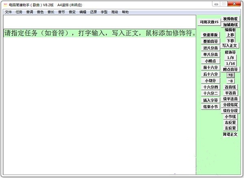The height and width of the screenshot is (178, 244).
Task: Move edit box up with 上移
Action: [230, 35]
